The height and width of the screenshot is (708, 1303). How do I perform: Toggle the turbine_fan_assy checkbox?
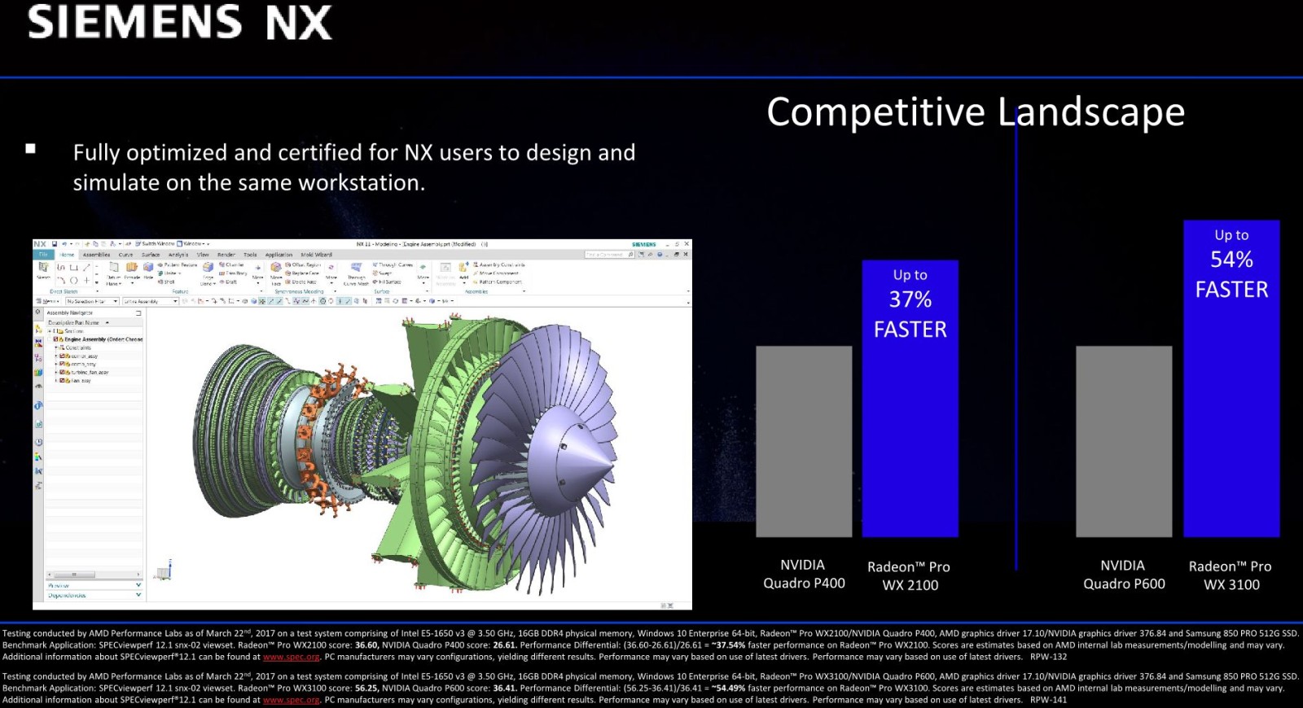pos(62,373)
